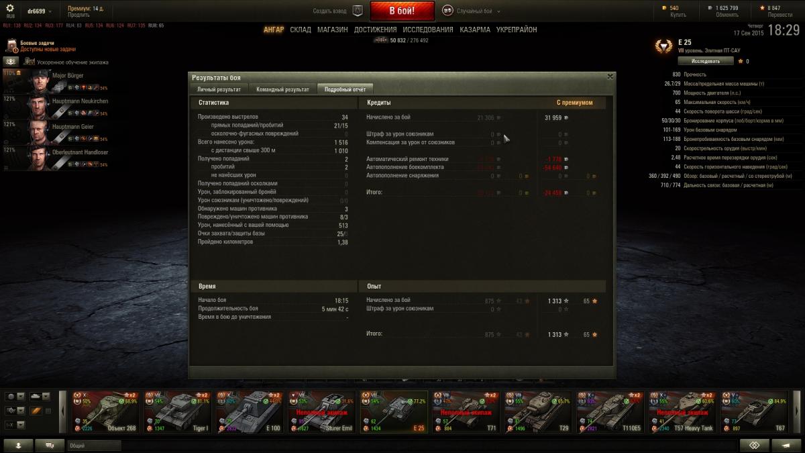This screenshot has height=453, width=805.
Task: Click the С премиумом column header
Action: point(575,103)
